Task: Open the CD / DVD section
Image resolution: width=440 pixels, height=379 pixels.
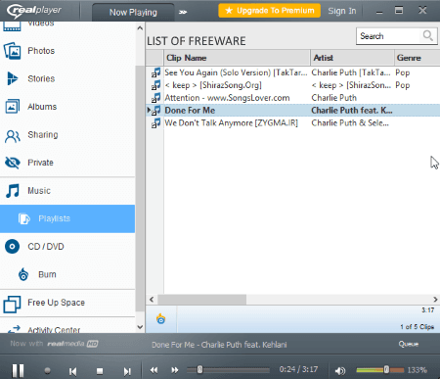Action: [67, 247]
